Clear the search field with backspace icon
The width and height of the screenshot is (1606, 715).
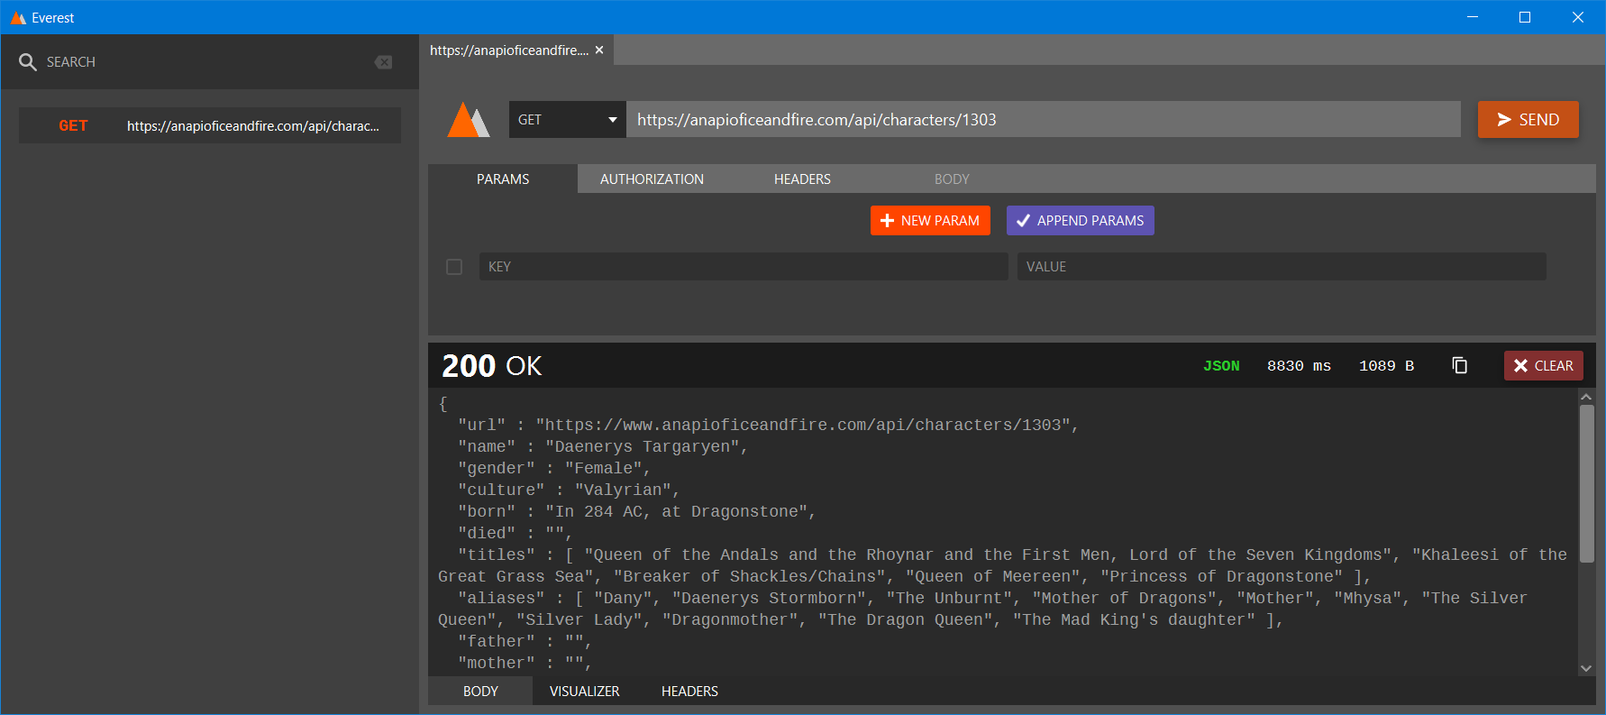pyautogui.click(x=383, y=62)
